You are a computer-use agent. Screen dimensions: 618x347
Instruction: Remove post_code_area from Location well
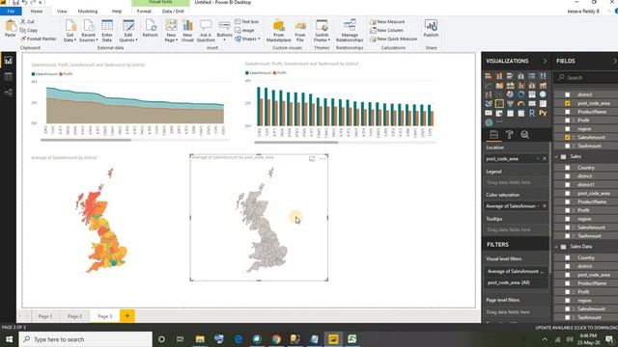pos(545,158)
